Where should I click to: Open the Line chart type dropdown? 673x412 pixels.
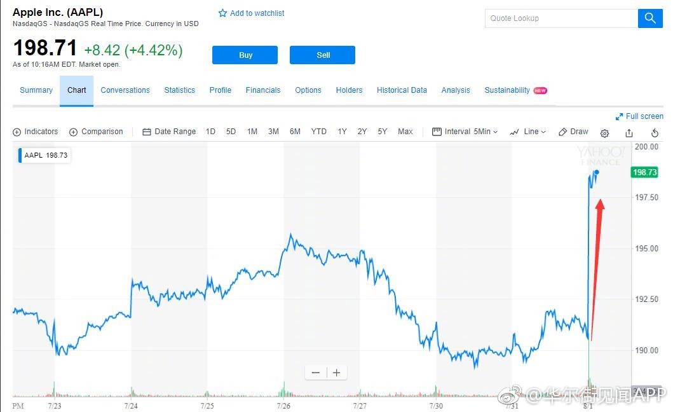pyautogui.click(x=528, y=132)
